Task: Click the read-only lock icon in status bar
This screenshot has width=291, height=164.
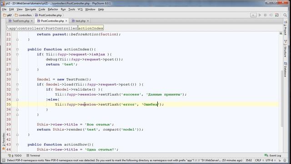Action: (280, 160)
